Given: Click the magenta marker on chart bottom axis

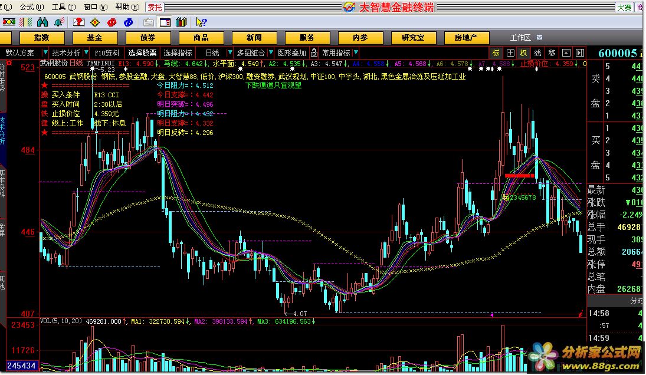Looking at the screenshot, I should pyautogui.click(x=491, y=315).
